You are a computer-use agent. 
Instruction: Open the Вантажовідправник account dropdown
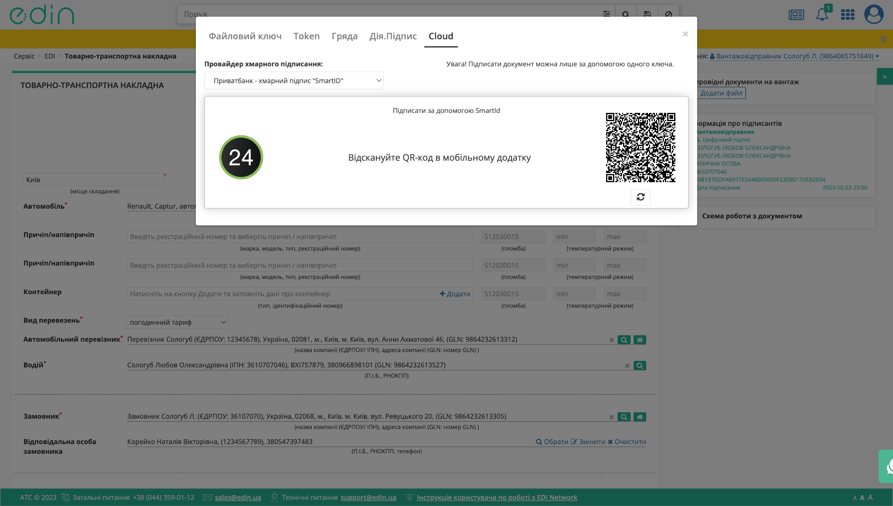tap(794, 56)
